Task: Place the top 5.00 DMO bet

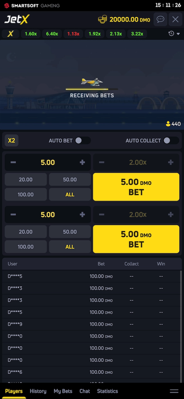Action: click(136, 187)
